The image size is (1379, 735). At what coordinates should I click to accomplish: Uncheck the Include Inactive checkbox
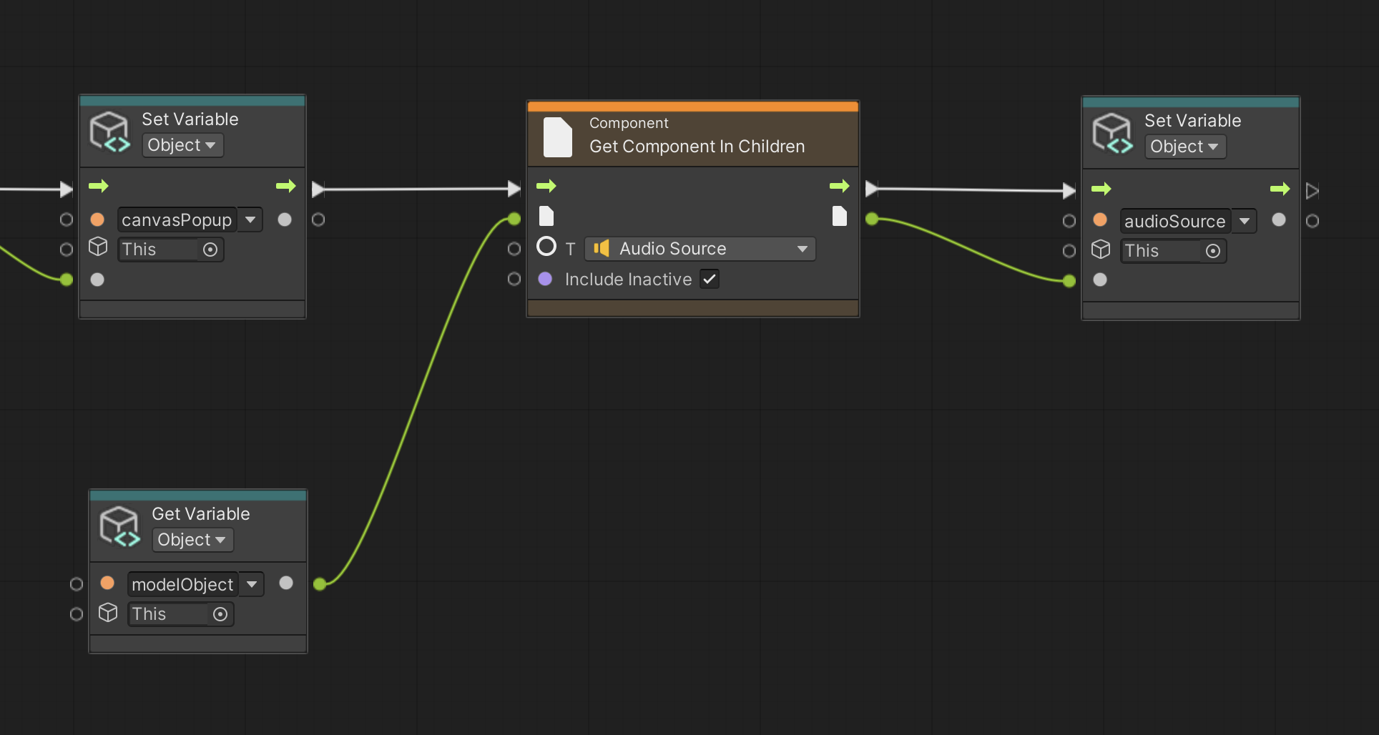[710, 279]
